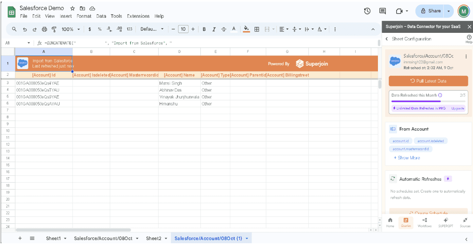Click the fill color bucket icon
Screen dimensions: 473x247
(x=246, y=29)
